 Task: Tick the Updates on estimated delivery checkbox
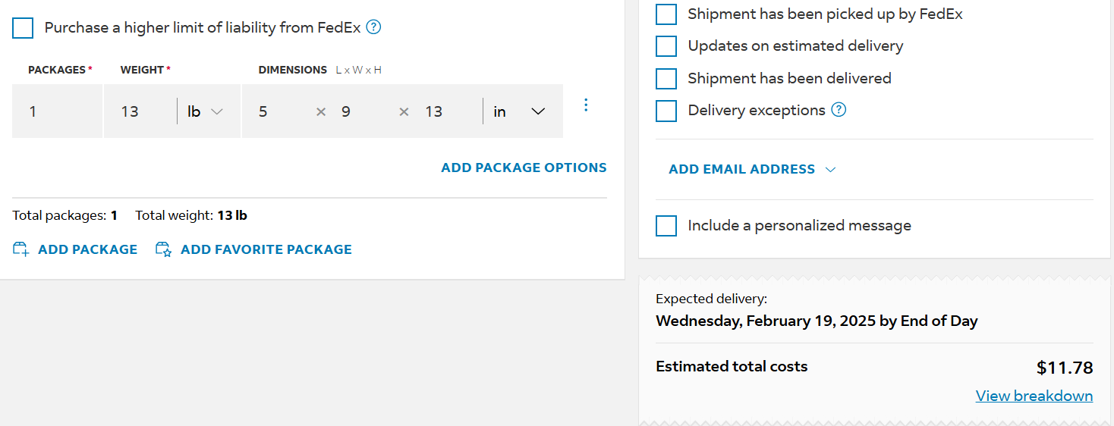point(666,45)
